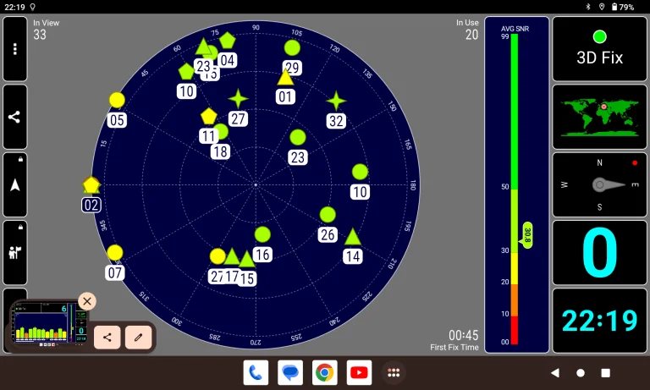
Task: Tap the share icon in left sidebar
Action: (x=14, y=117)
